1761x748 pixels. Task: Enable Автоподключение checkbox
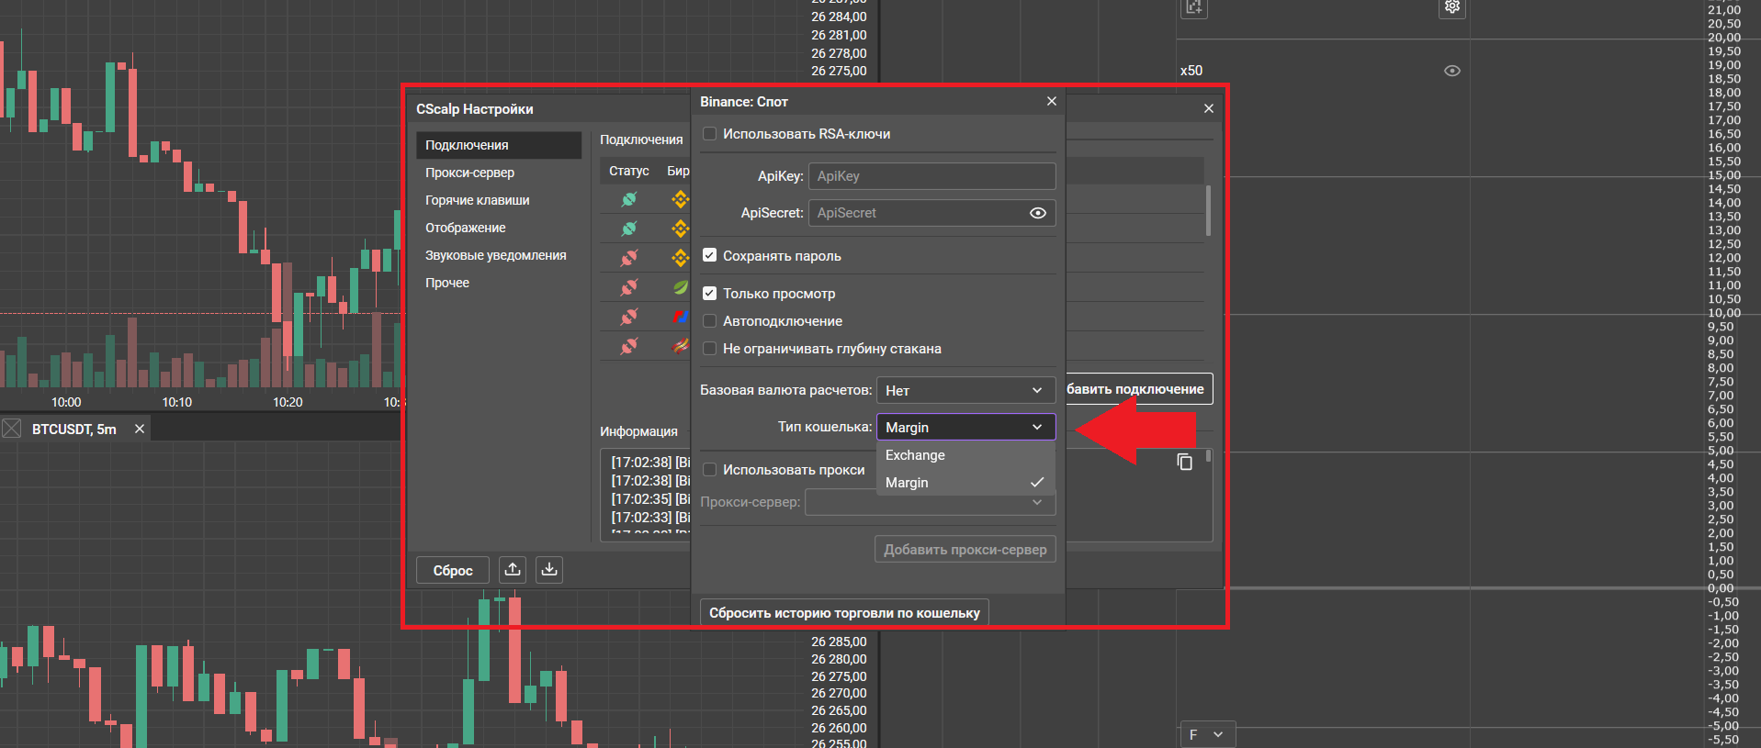coord(709,321)
